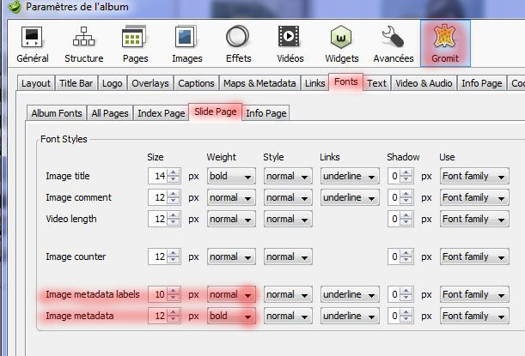Select the Avancées wrench icon
Image resolution: width=525 pixels, height=356 pixels.
click(x=393, y=43)
